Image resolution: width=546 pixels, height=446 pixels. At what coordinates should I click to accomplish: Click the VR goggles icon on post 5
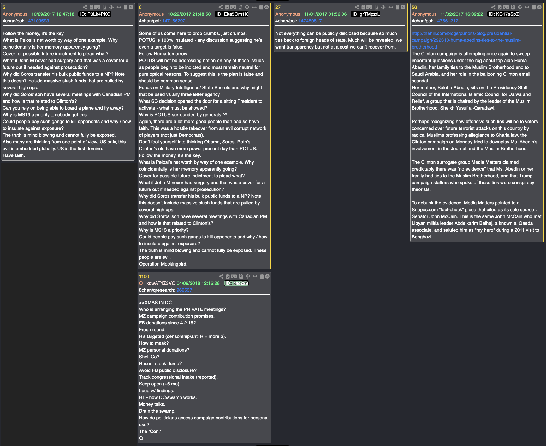(x=97, y=7)
